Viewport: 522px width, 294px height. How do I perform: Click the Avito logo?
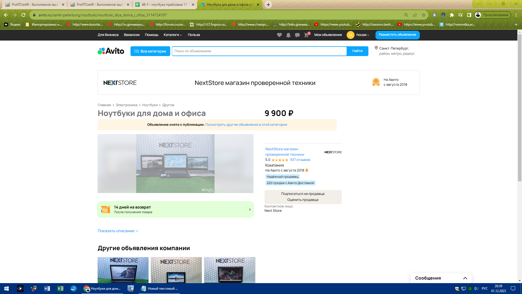coord(111,51)
